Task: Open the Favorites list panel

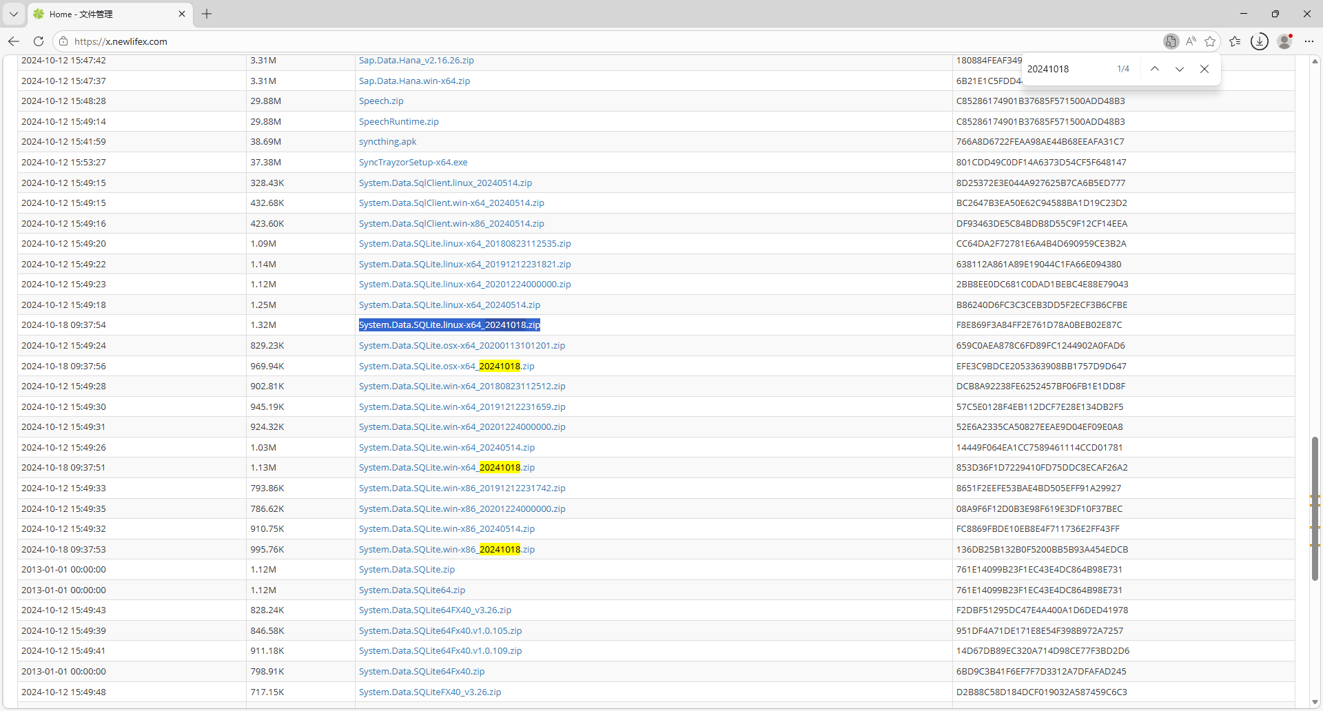Action: (x=1235, y=41)
